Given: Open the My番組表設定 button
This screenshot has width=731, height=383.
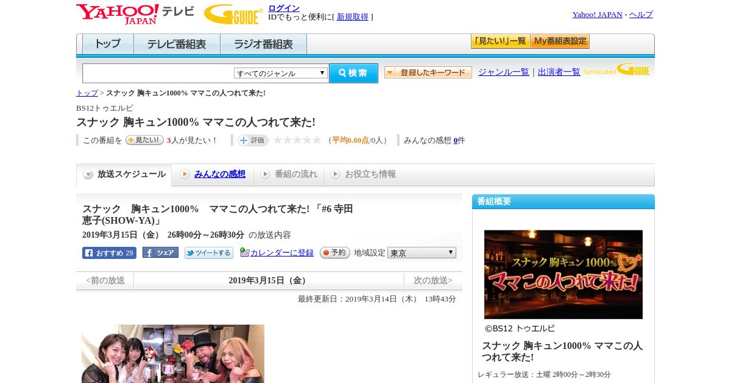Looking at the screenshot, I should [x=560, y=41].
